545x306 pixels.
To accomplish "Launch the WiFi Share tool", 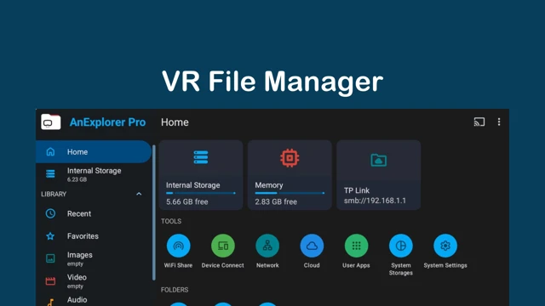I will coord(178,252).
